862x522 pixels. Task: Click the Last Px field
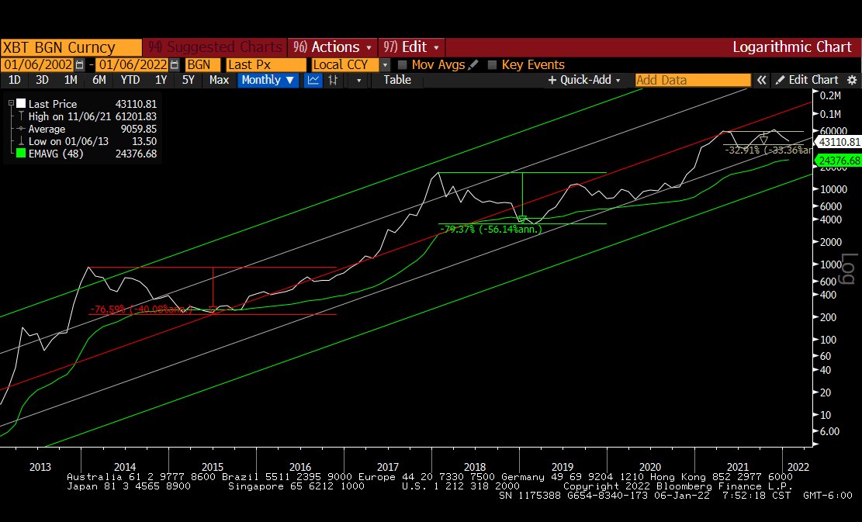pos(266,65)
